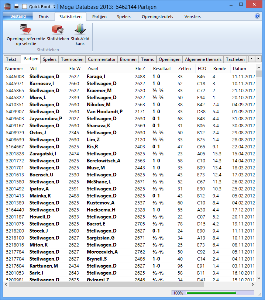Image resolution: width=265 pixels, height=300 pixels.
Task: Select the game with Van Hoolandt,P
Action: click(x=130, y=111)
